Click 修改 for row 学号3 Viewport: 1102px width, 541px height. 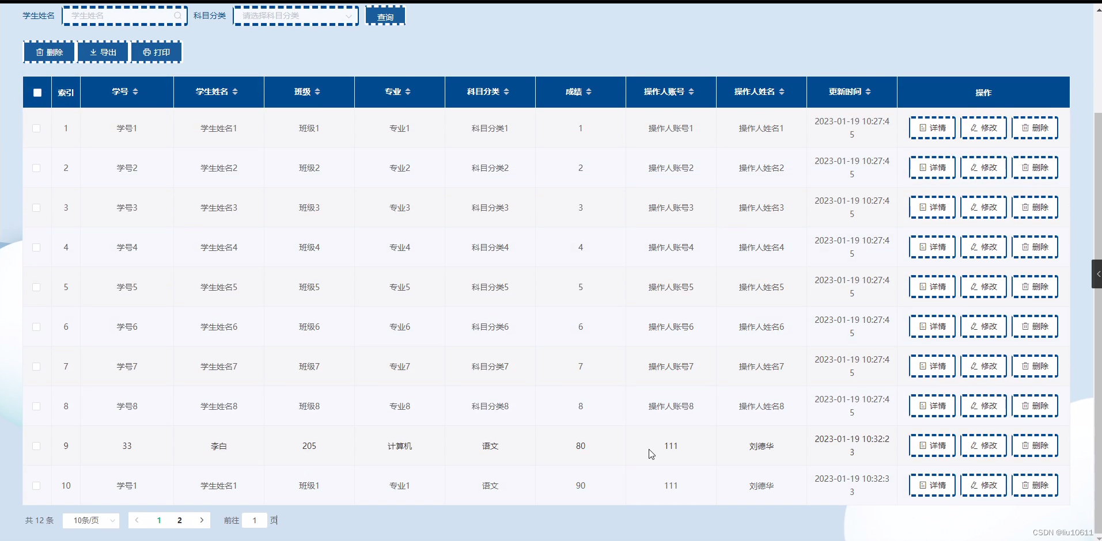tap(983, 207)
